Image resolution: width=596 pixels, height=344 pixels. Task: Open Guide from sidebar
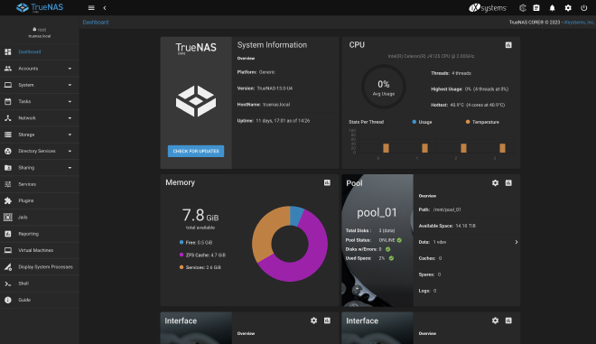tap(40, 300)
